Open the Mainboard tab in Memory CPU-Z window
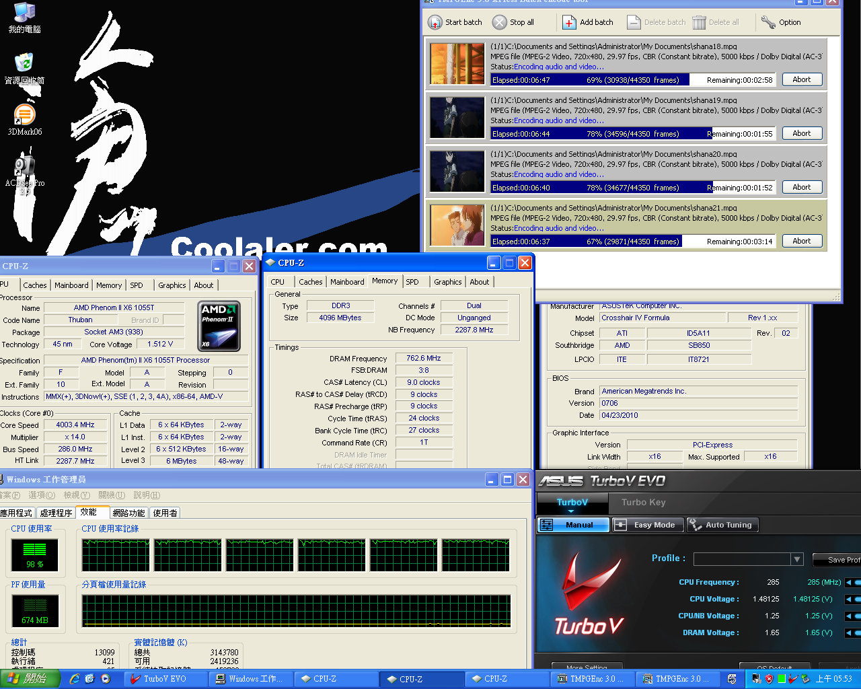 tap(347, 282)
